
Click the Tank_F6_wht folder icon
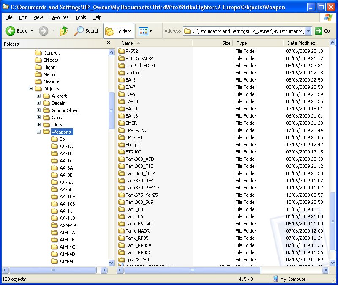coord(122,224)
